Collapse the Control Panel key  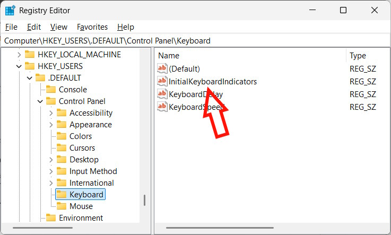click(x=40, y=101)
